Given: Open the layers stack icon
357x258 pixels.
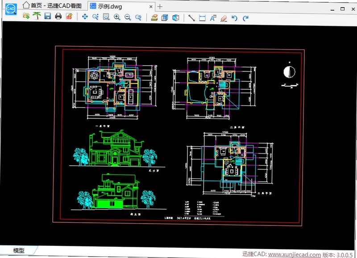Looking at the screenshot, I should coord(154,17).
